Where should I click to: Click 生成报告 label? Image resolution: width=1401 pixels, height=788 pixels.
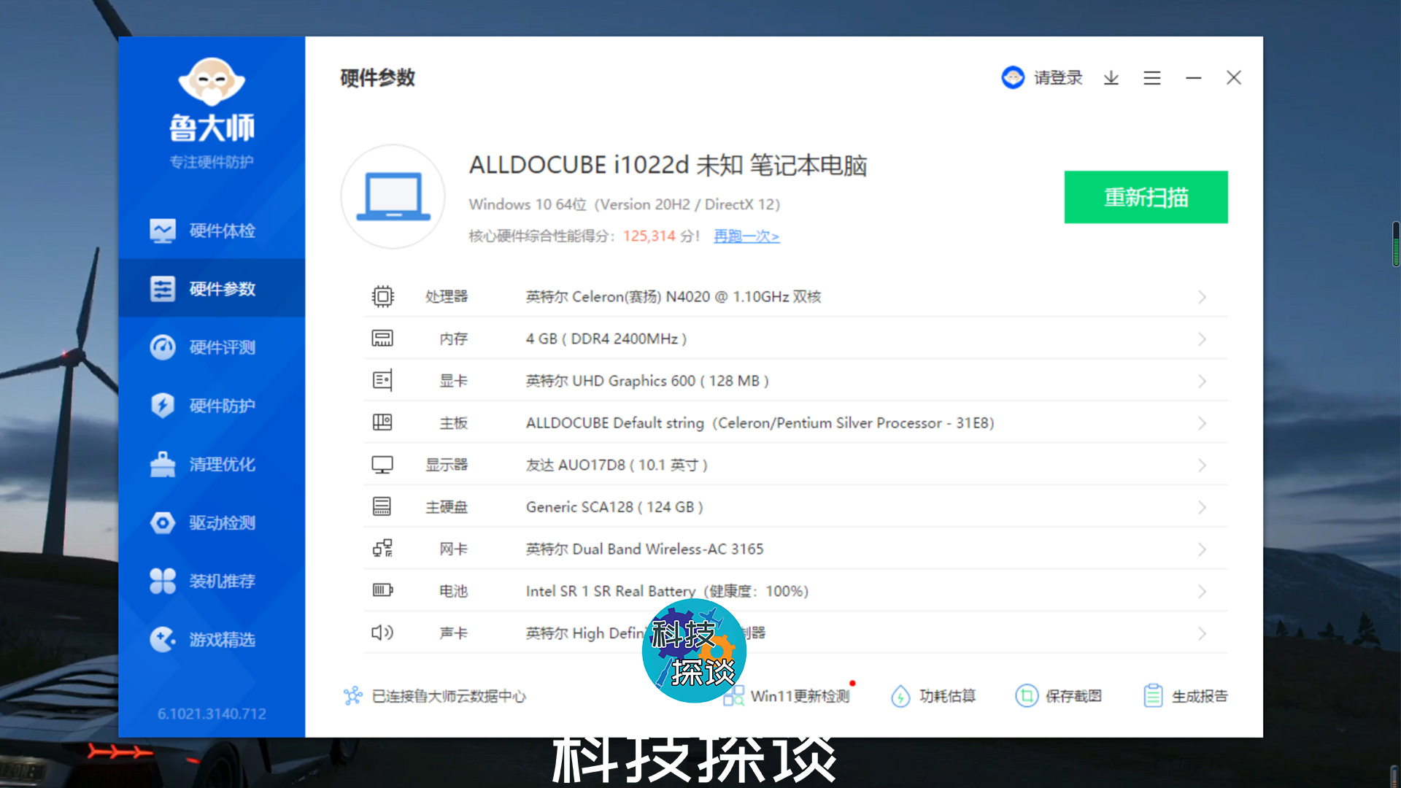coord(1200,696)
